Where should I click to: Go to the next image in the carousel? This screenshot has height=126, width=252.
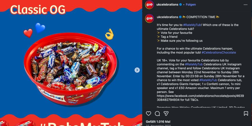tap(137, 70)
